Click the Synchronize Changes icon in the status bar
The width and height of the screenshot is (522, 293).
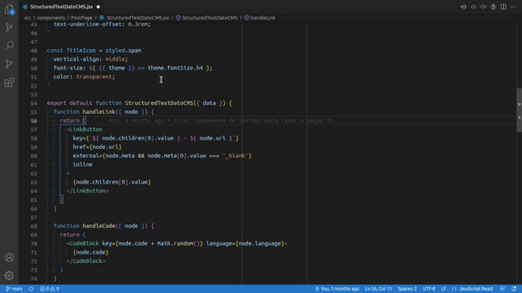(31, 288)
